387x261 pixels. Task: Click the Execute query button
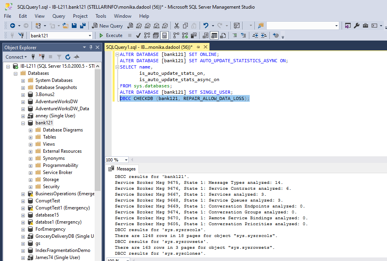[x=110, y=35]
